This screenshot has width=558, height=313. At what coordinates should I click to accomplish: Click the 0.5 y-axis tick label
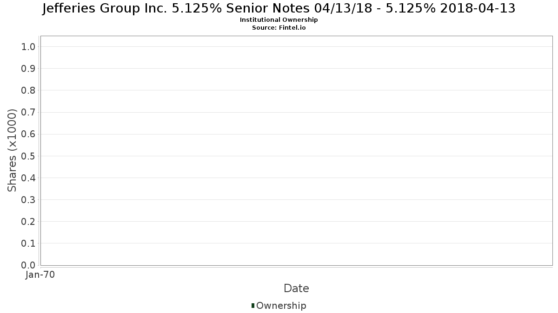click(x=28, y=156)
